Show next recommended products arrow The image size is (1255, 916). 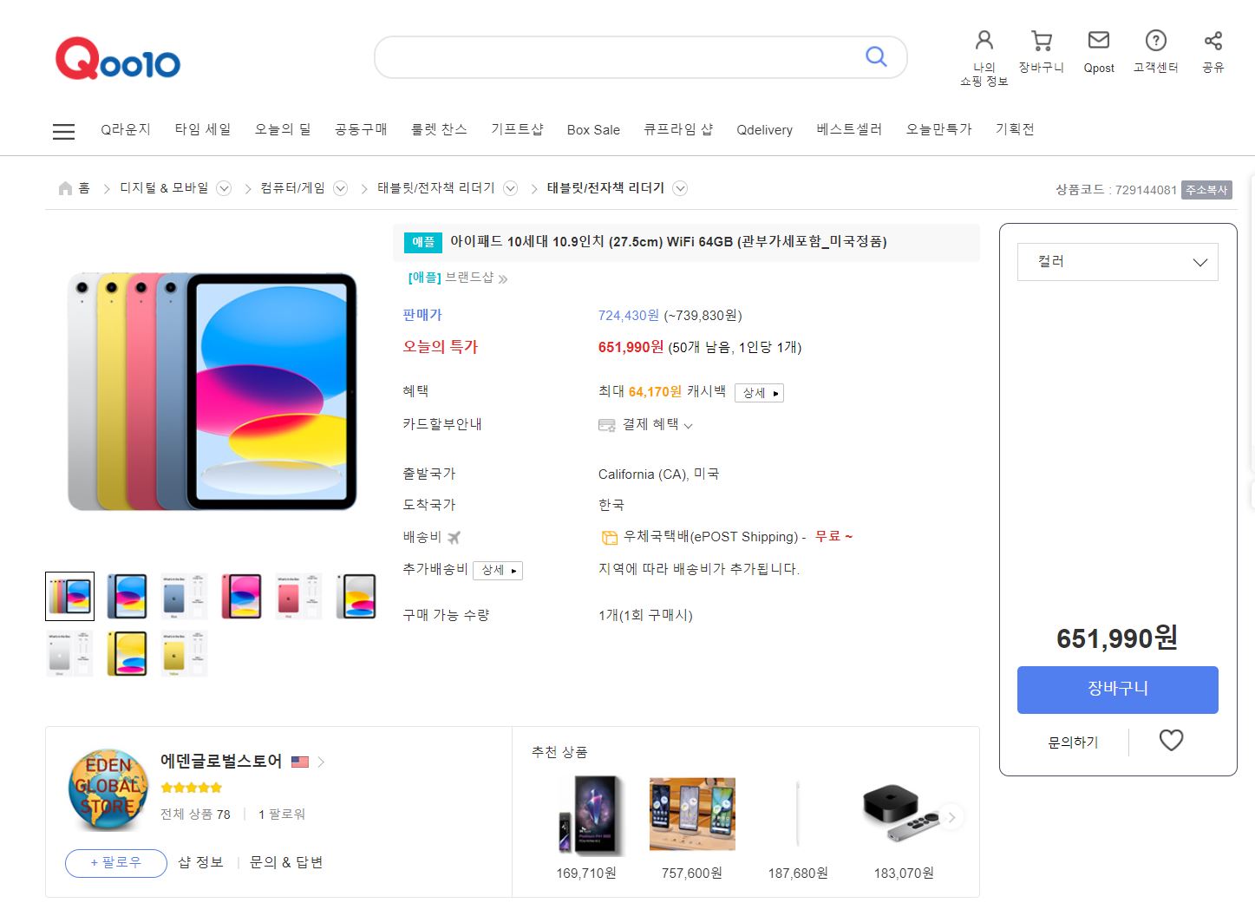click(951, 817)
